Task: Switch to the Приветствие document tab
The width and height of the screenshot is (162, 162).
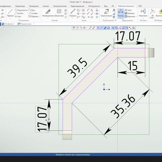Action: point(25,24)
